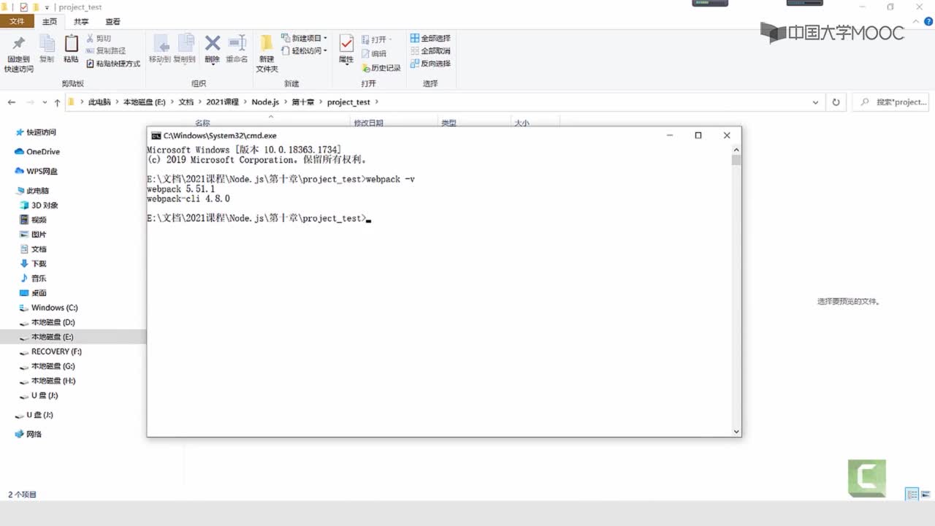Open the 打开 dropdown in ribbon
935x526 pixels.
click(377, 39)
